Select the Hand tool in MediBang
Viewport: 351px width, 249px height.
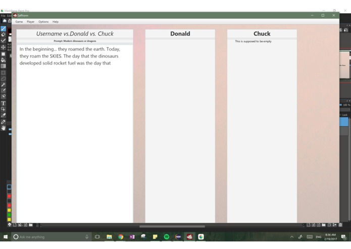[3, 128]
